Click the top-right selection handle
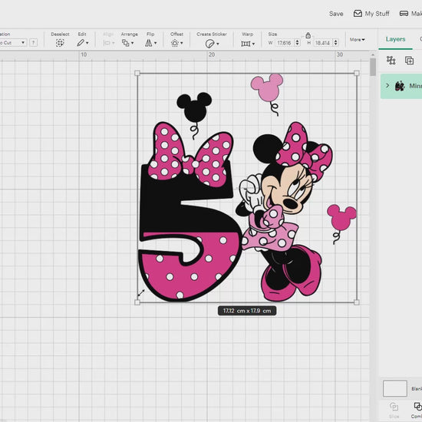 357,73
